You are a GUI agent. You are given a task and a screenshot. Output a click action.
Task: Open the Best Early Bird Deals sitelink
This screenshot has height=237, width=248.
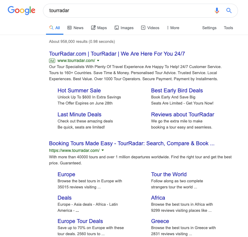click(x=177, y=91)
